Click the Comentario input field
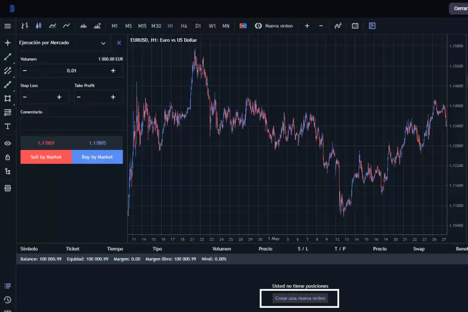468x312 pixels. coord(72,123)
